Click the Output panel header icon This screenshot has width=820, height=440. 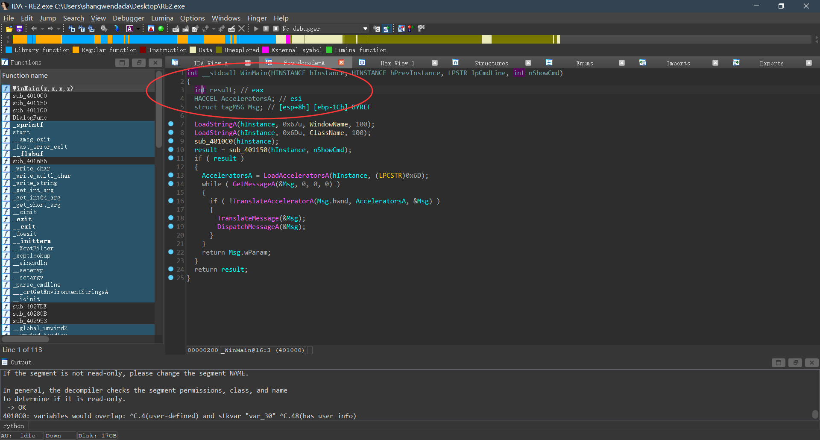(5, 362)
